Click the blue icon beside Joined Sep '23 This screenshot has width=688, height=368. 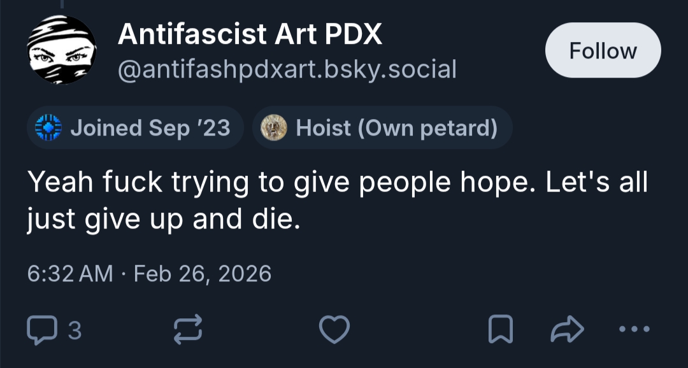[47, 128]
